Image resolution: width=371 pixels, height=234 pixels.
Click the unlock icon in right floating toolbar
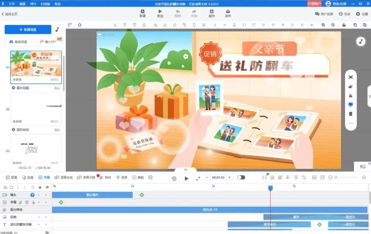351,96
